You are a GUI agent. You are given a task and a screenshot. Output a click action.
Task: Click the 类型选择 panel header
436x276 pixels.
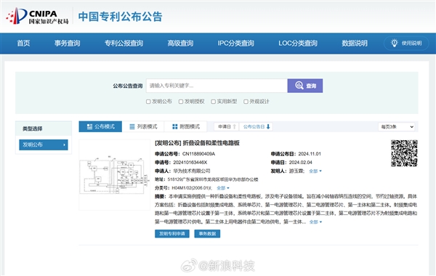tap(44, 129)
